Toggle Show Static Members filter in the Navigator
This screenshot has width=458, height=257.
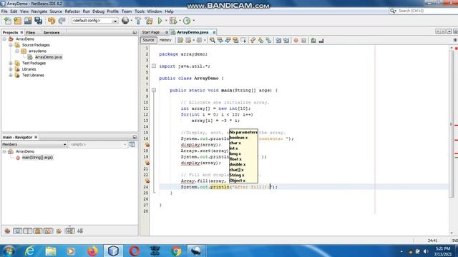[28, 231]
